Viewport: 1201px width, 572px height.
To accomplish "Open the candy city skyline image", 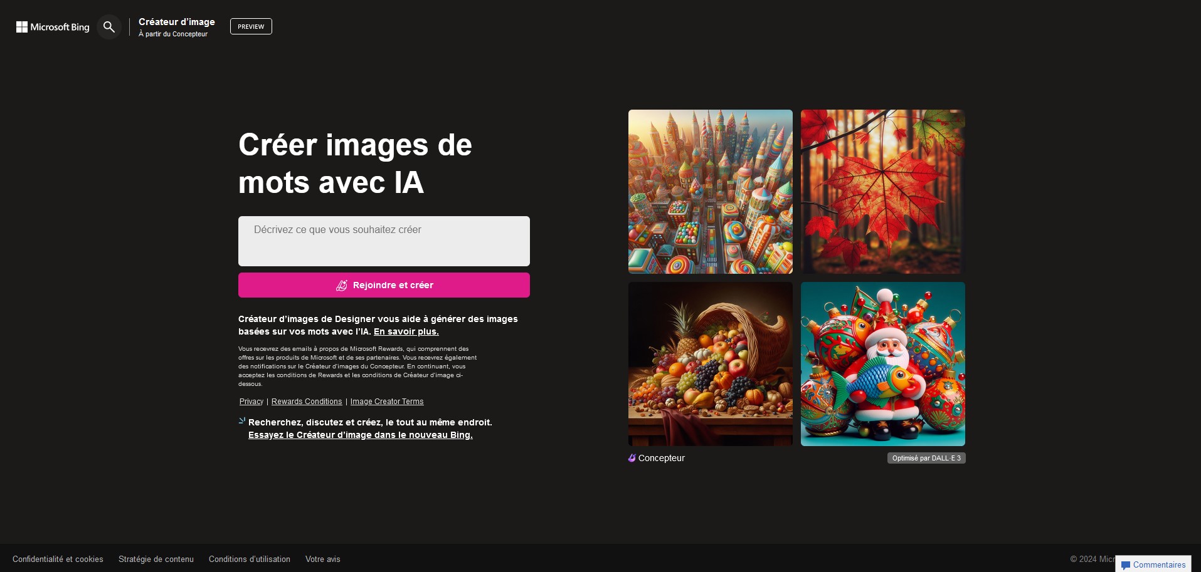I will [711, 192].
